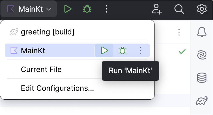Open the More Actions menu in top toolbar
Viewport: 213px width, 115px height.
coord(107,9)
